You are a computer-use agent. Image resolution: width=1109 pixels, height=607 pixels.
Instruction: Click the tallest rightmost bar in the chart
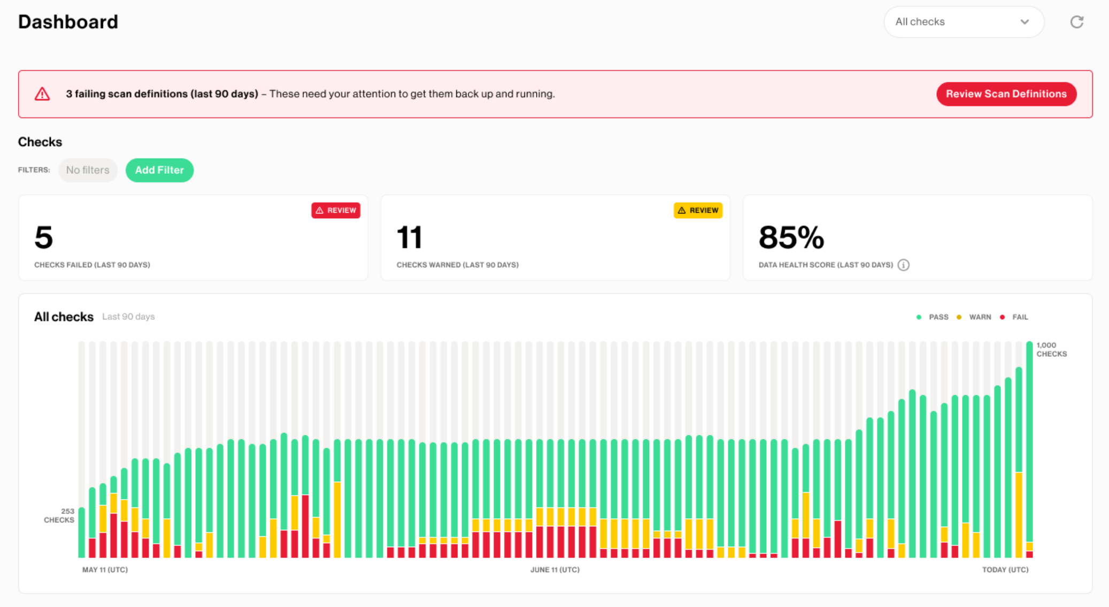[1029, 444]
